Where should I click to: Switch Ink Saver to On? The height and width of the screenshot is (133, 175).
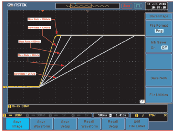click(153, 48)
